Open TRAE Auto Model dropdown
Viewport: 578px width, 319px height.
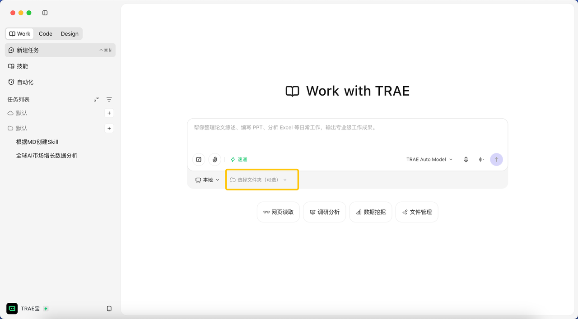pyautogui.click(x=429, y=159)
